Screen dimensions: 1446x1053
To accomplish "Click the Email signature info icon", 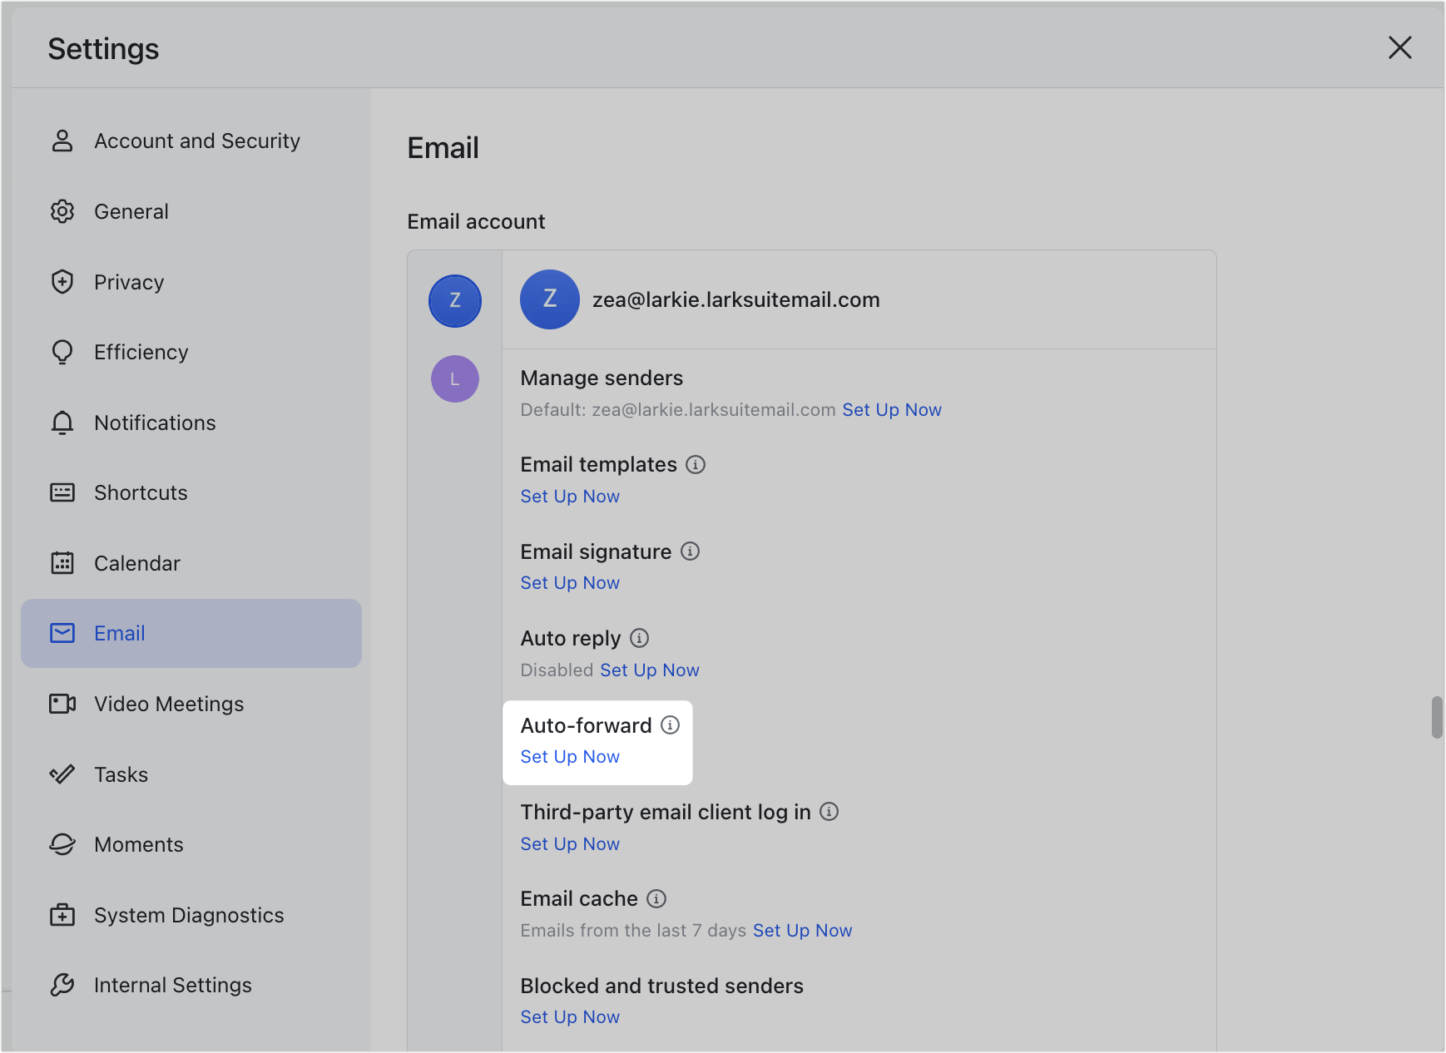I will [x=691, y=551].
